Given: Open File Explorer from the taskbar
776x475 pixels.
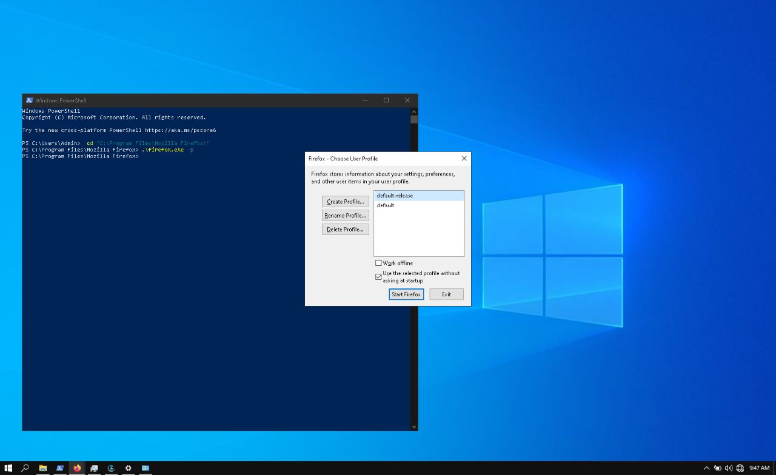Looking at the screenshot, I should tap(43, 468).
